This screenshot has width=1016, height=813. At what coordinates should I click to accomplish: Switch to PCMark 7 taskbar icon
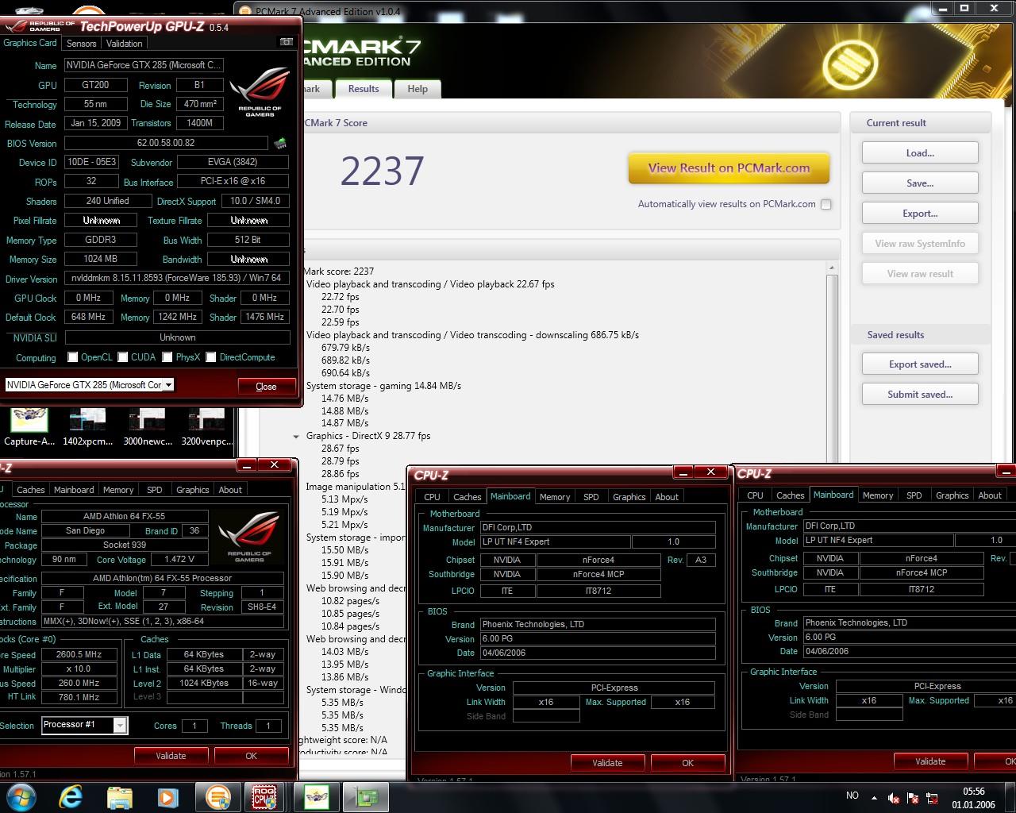point(217,796)
